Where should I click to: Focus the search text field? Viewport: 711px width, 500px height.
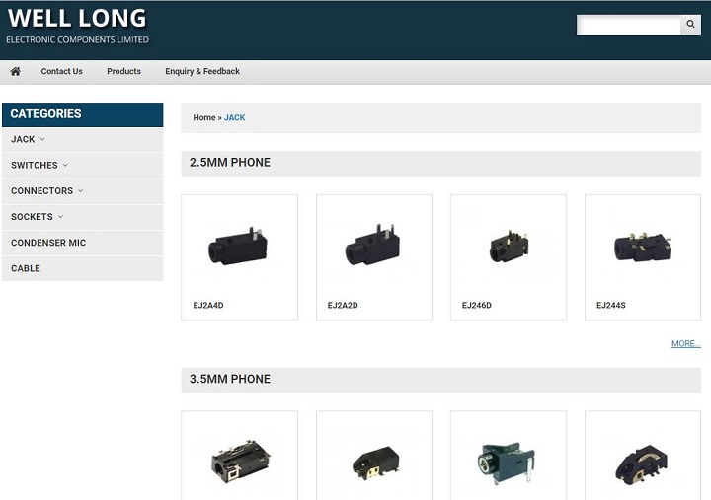tap(628, 24)
